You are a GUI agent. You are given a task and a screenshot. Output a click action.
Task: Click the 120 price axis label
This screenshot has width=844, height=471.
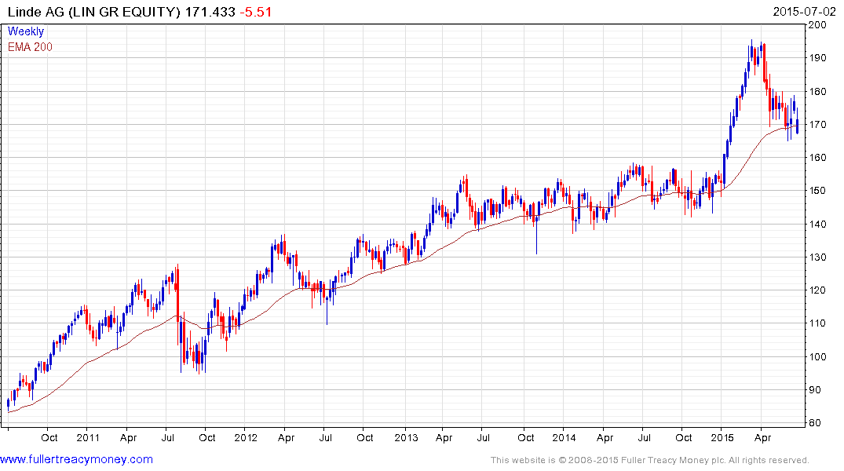tap(817, 290)
